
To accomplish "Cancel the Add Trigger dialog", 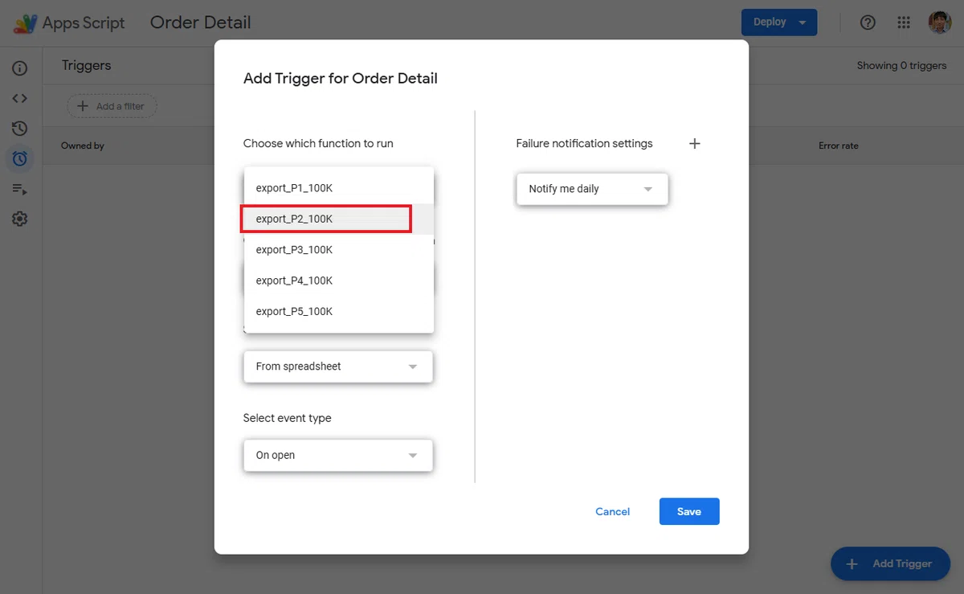I will (x=612, y=511).
